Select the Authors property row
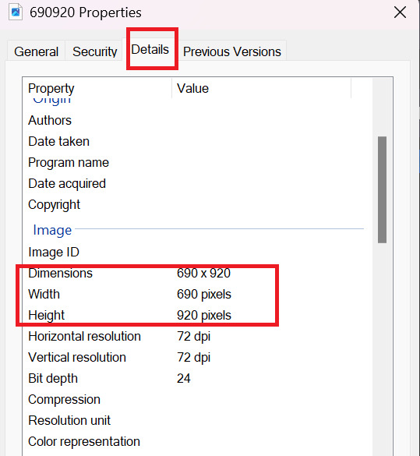Viewport: 420px width, 456px height. point(197,120)
